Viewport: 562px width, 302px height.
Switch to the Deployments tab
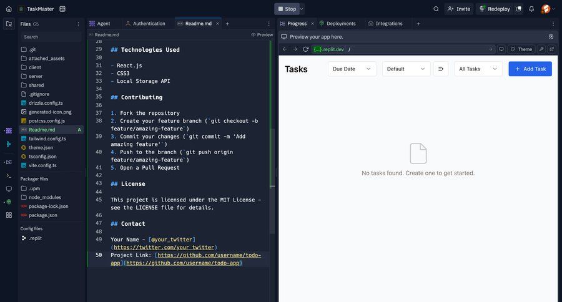338,24
